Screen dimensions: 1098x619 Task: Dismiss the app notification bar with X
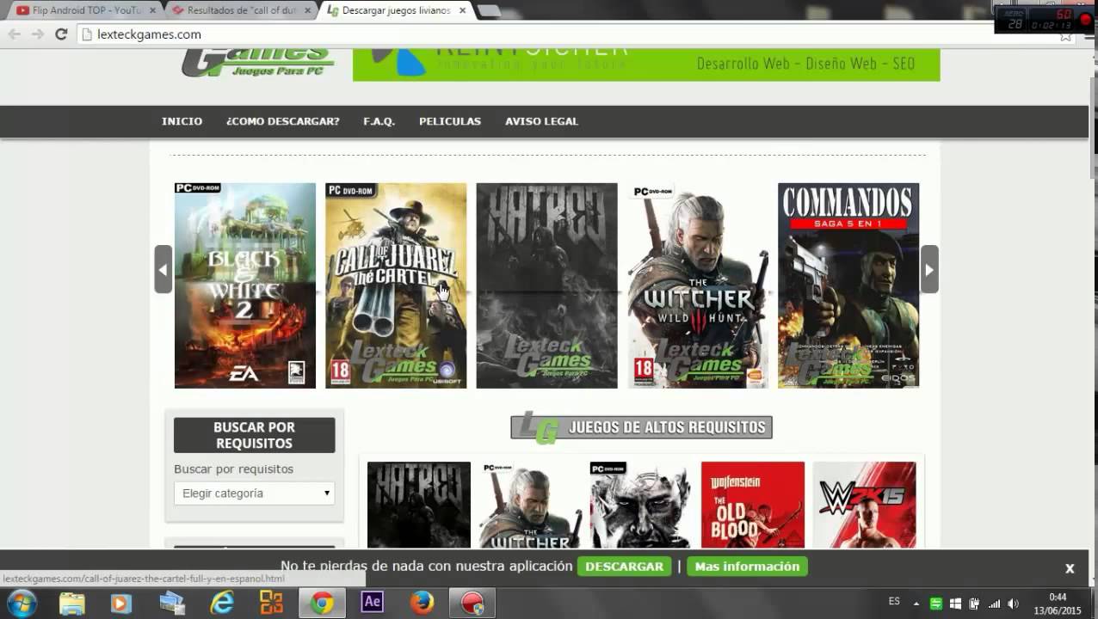1070,568
